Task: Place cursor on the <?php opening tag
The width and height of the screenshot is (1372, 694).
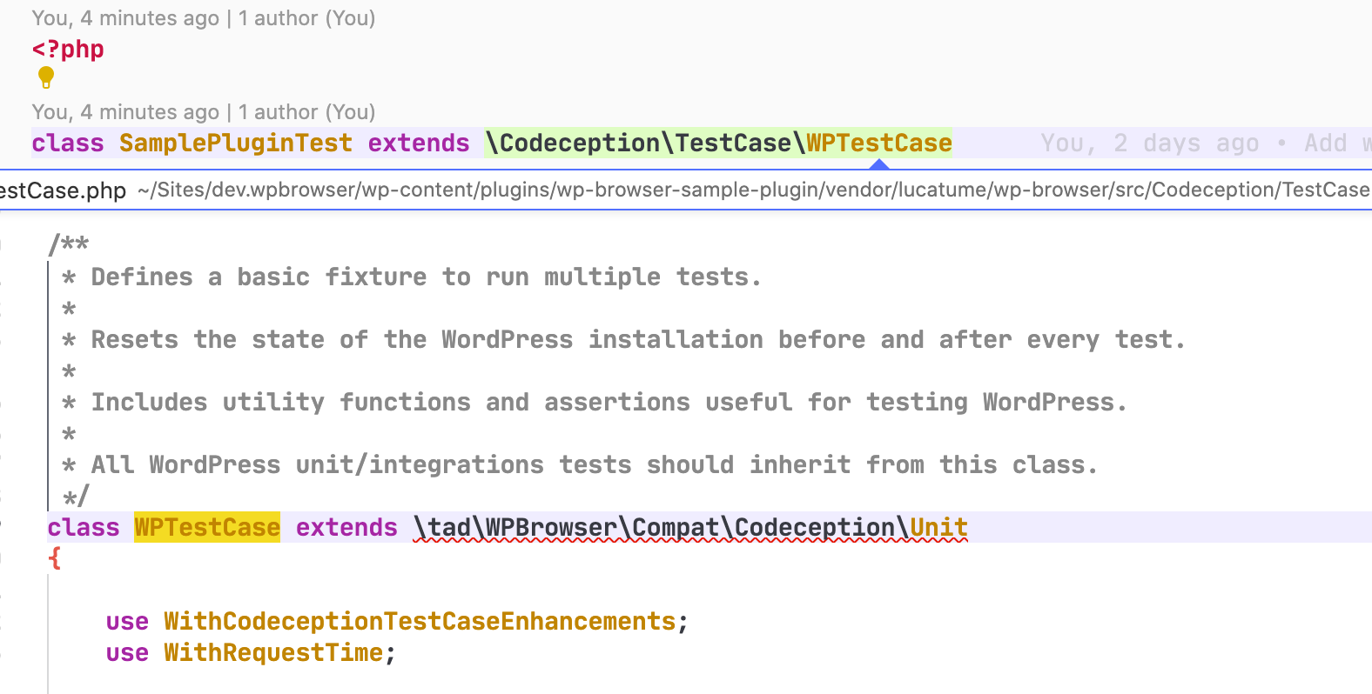Action: pyautogui.click(x=67, y=49)
